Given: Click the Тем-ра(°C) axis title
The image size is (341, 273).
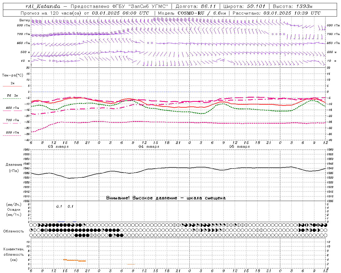Looking at the screenshot, I should point(13,75).
